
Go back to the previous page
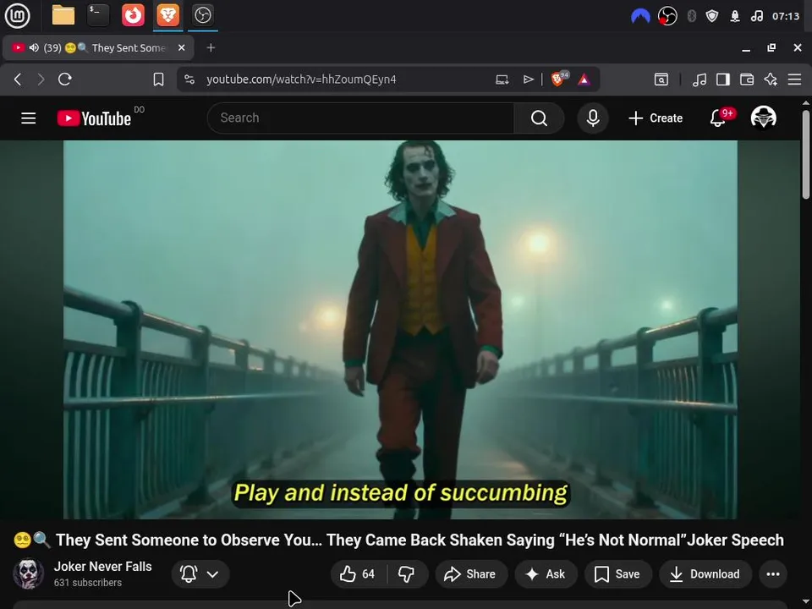tap(18, 80)
